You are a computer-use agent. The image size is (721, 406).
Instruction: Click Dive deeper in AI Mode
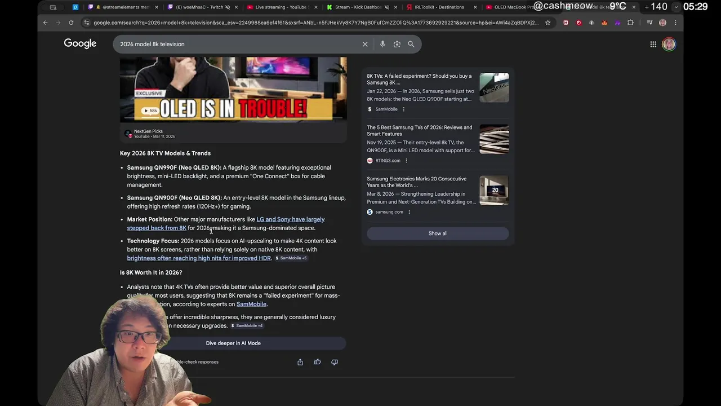233,343
